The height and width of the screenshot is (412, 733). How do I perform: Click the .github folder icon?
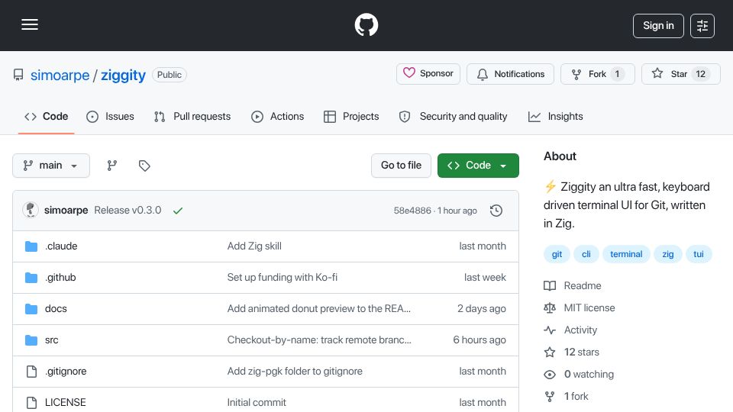(x=31, y=278)
